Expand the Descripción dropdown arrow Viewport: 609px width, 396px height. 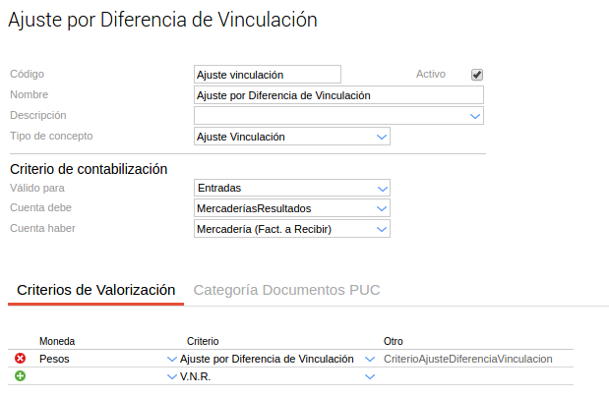pyautogui.click(x=475, y=116)
